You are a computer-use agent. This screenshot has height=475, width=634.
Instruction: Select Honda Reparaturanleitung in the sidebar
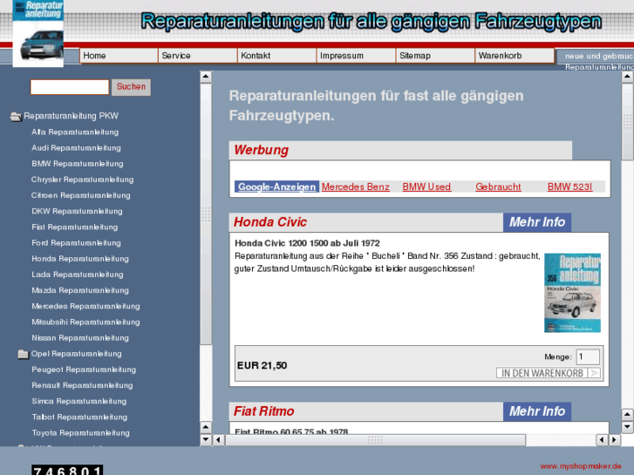(x=80, y=259)
